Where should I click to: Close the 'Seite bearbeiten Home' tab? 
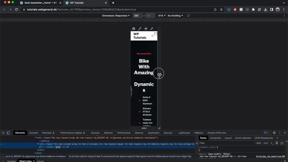point(60,3)
